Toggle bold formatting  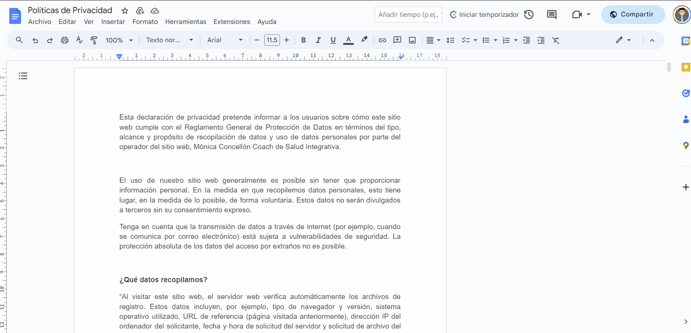(303, 40)
